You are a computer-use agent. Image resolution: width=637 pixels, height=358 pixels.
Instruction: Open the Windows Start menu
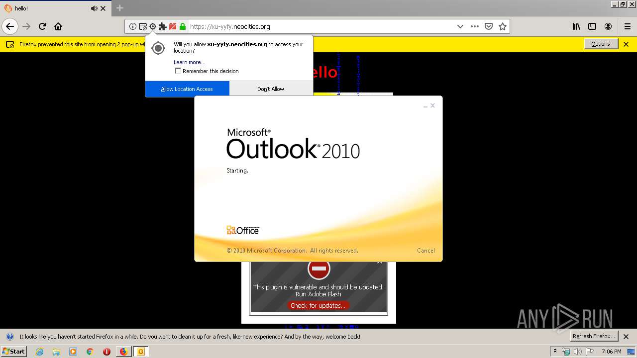13,352
